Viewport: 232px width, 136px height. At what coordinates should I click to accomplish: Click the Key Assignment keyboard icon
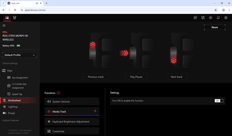(x=9, y=77)
